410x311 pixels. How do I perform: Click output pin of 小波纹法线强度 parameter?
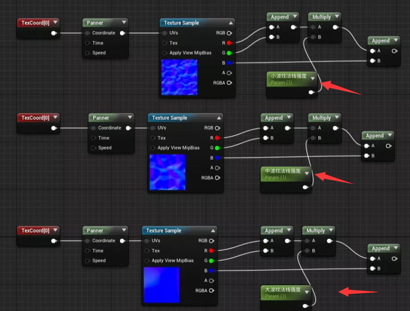click(x=311, y=92)
